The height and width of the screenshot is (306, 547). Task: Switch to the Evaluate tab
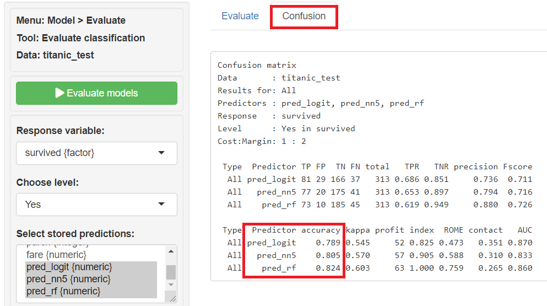(x=240, y=16)
